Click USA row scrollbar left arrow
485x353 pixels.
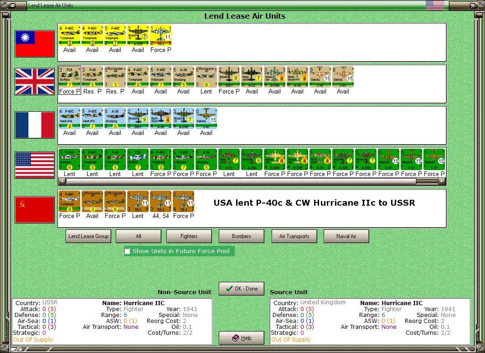coord(62,182)
